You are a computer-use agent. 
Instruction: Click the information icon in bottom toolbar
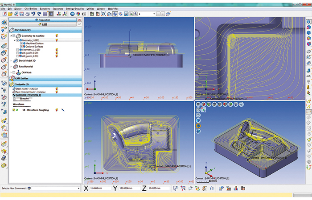coord(221,188)
